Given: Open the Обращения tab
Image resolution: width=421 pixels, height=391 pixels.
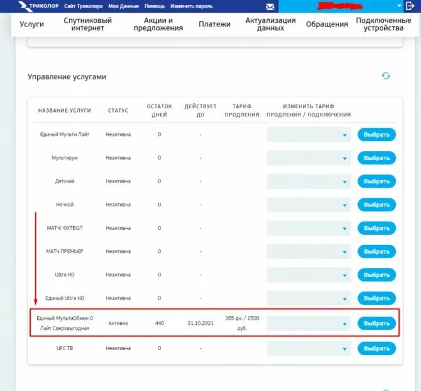Looking at the screenshot, I should click(x=327, y=24).
